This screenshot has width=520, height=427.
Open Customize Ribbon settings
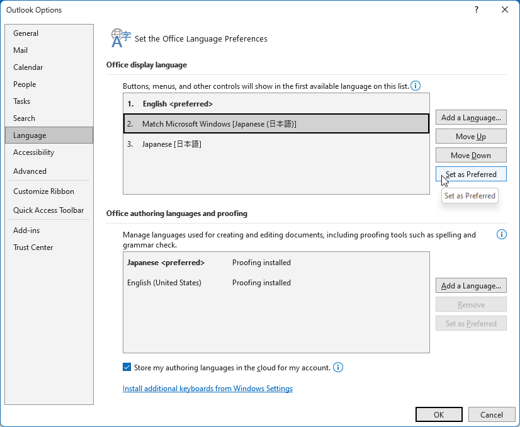pyautogui.click(x=49, y=191)
